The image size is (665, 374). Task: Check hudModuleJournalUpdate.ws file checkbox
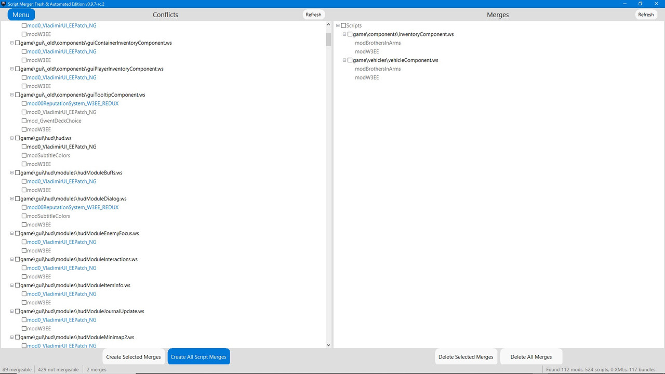18,311
